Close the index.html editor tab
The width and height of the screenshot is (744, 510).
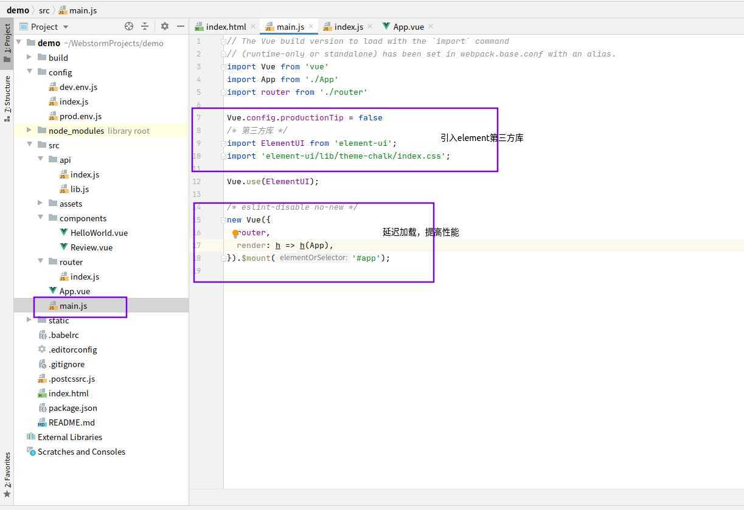pyautogui.click(x=253, y=26)
